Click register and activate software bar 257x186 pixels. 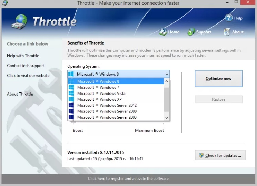pyautogui.click(x=128, y=179)
